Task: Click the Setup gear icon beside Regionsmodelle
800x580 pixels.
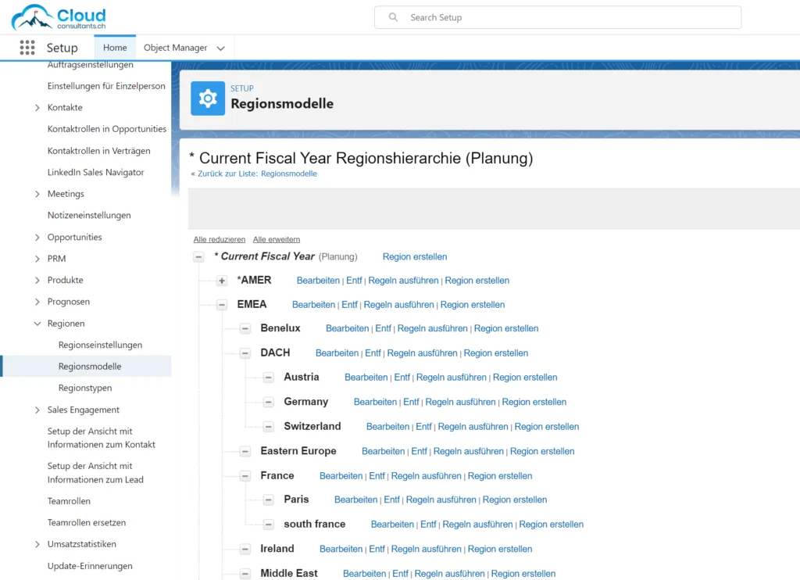Action: 208,98
